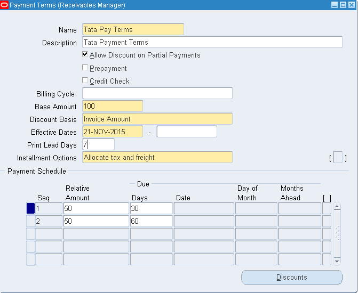
Task: Click the Discounts button
Action: (291, 277)
